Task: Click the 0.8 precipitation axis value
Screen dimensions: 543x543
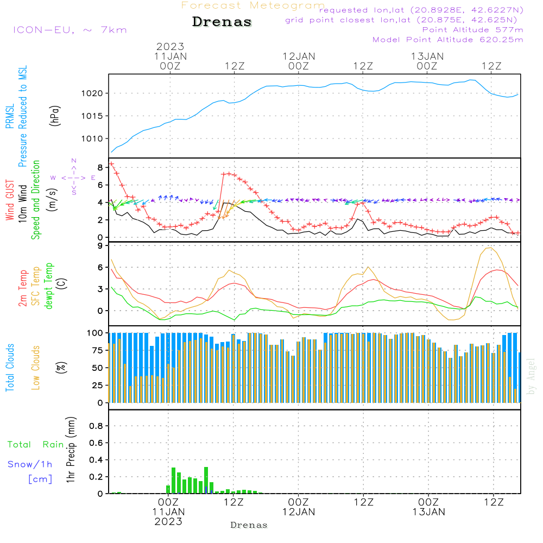Action: click(96, 426)
